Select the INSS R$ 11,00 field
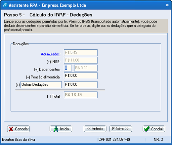 [x=81, y=60]
